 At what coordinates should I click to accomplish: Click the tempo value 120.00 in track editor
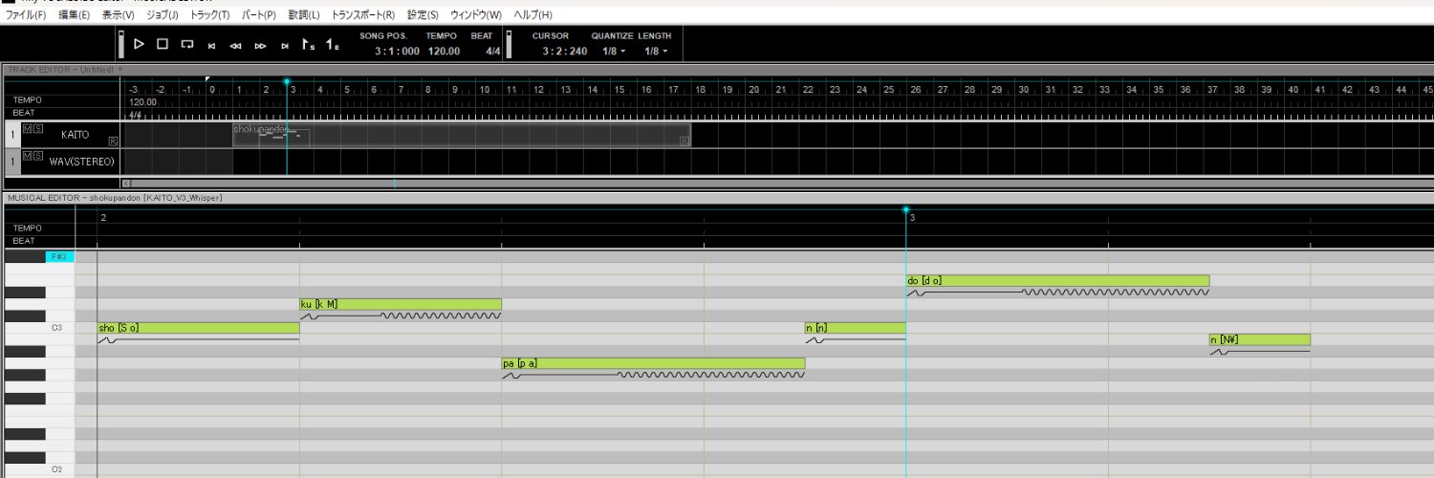pyautogui.click(x=143, y=101)
